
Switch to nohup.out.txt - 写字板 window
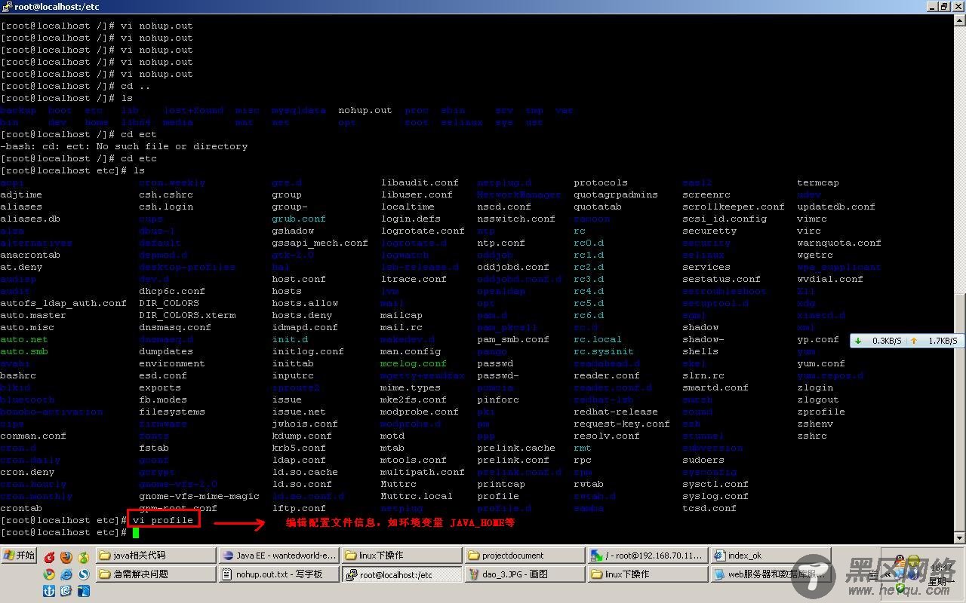278,574
